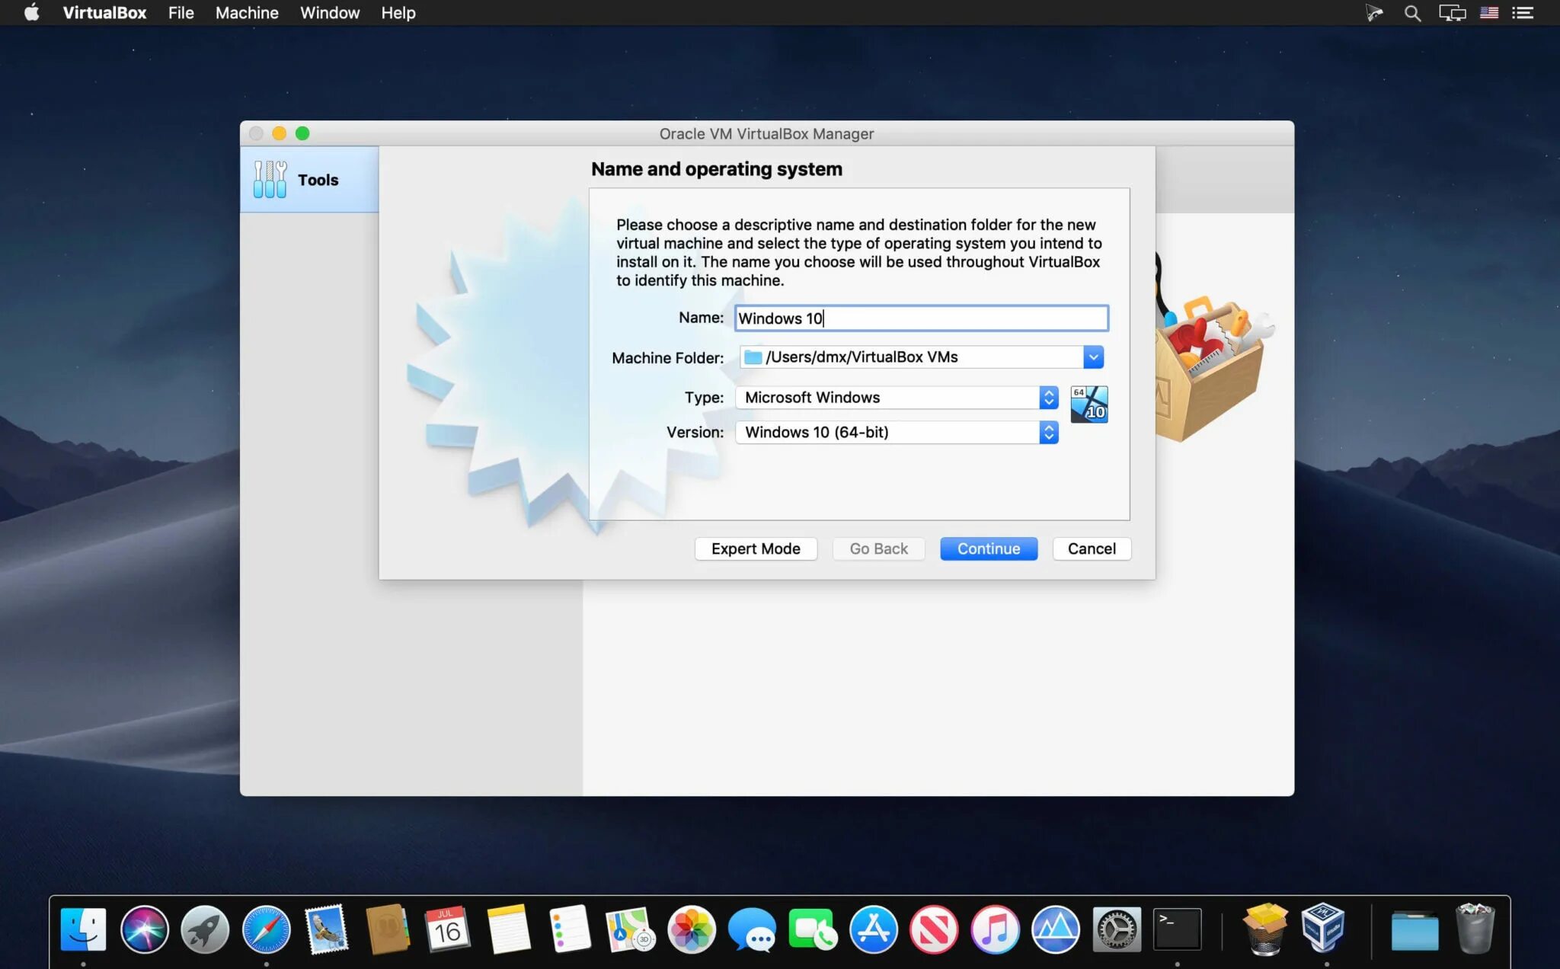Click the Windows 10 64-bit OS icon
Image resolution: width=1560 pixels, height=969 pixels.
pos(1088,405)
